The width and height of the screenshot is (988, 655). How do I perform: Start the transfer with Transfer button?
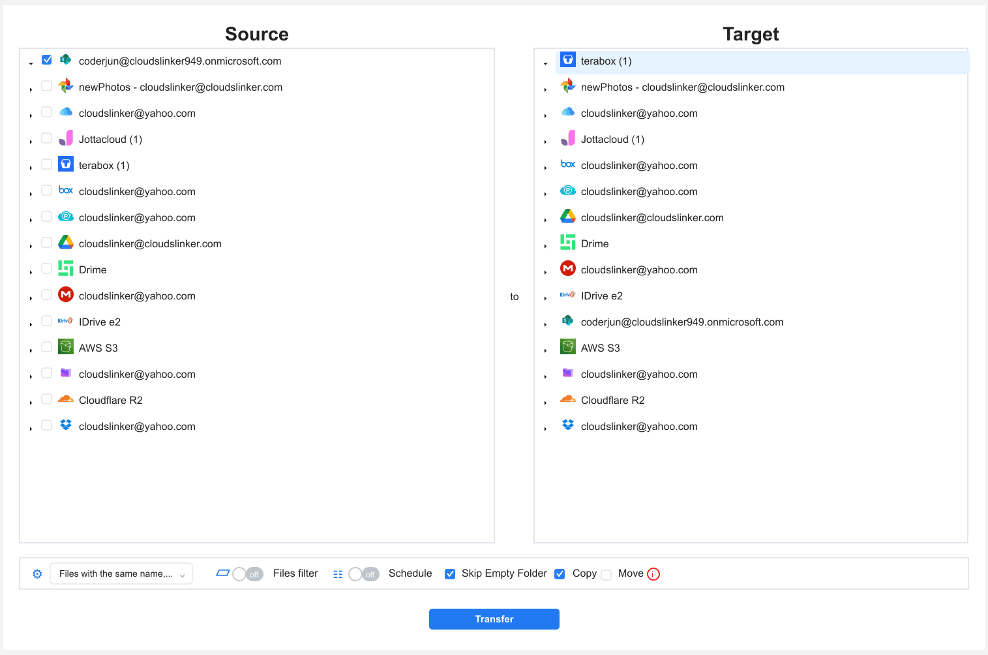click(x=494, y=619)
